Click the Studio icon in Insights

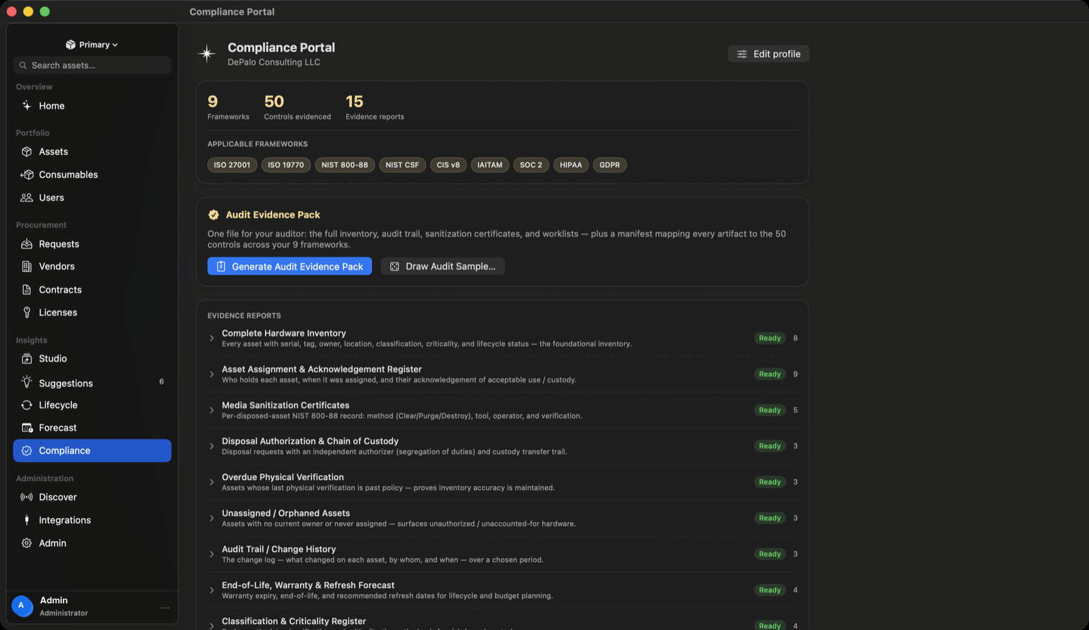[27, 358]
